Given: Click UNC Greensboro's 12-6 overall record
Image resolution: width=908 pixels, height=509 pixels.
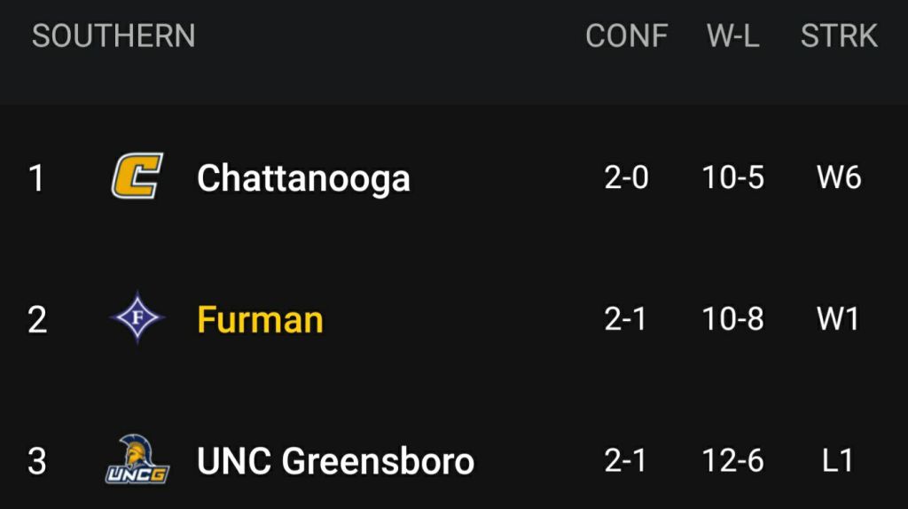Looking at the screenshot, I should (x=732, y=460).
